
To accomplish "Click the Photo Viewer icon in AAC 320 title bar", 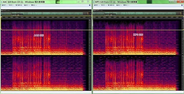I will point(2,2).
